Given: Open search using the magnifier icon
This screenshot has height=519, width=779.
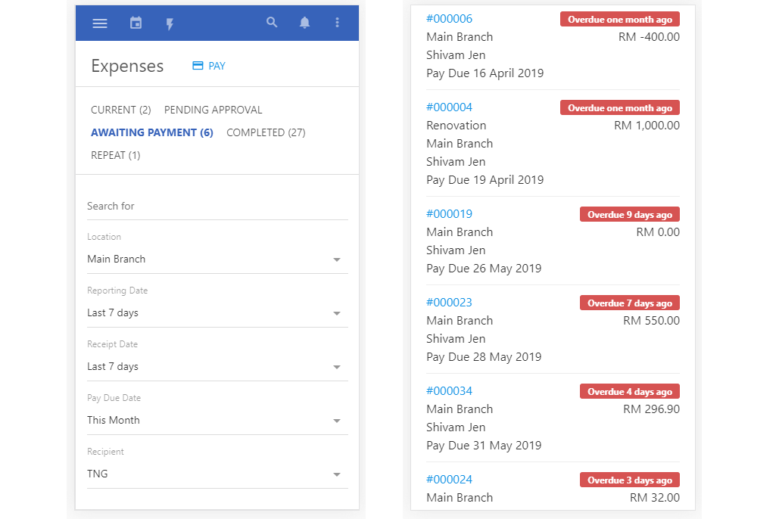Looking at the screenshot, I should tap(272, 23).
